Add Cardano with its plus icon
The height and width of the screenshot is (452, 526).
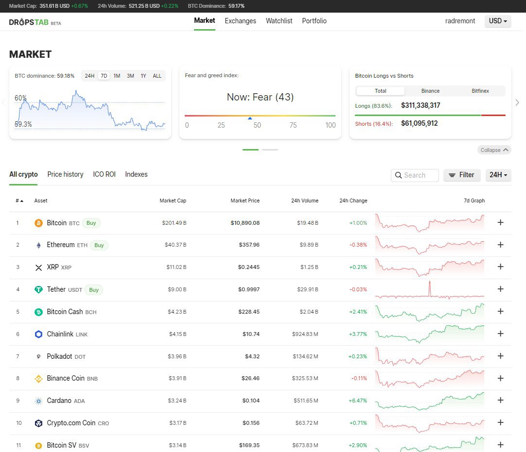[501, 400]
